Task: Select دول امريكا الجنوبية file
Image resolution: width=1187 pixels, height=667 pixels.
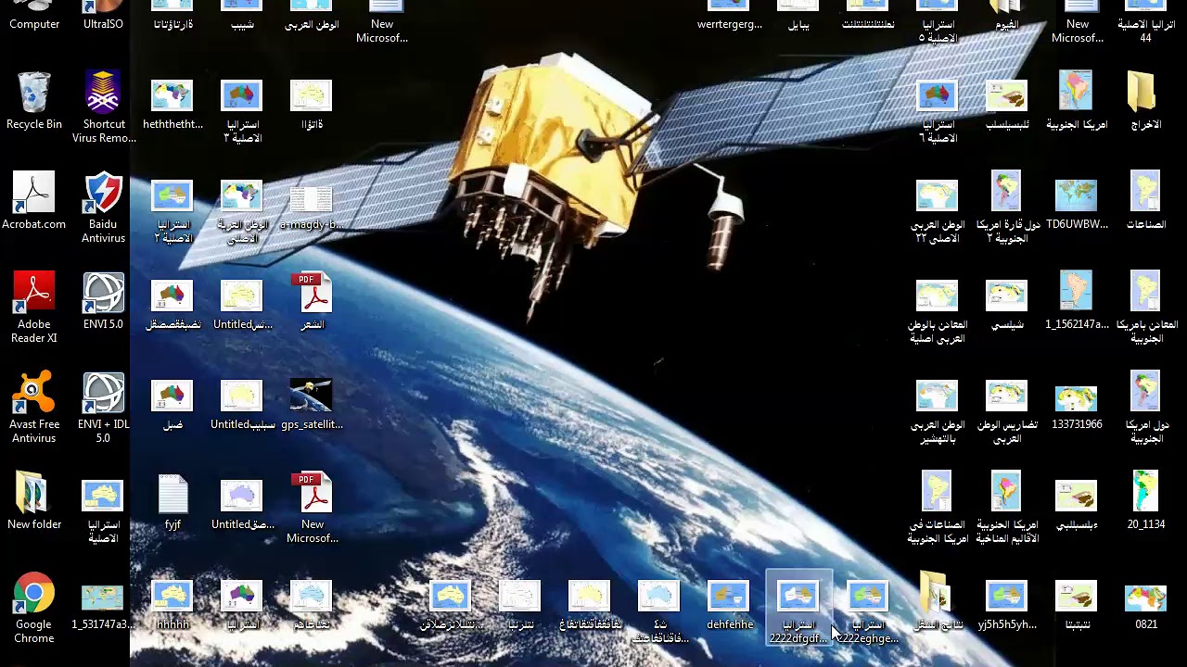Action: click(1146, 408)
